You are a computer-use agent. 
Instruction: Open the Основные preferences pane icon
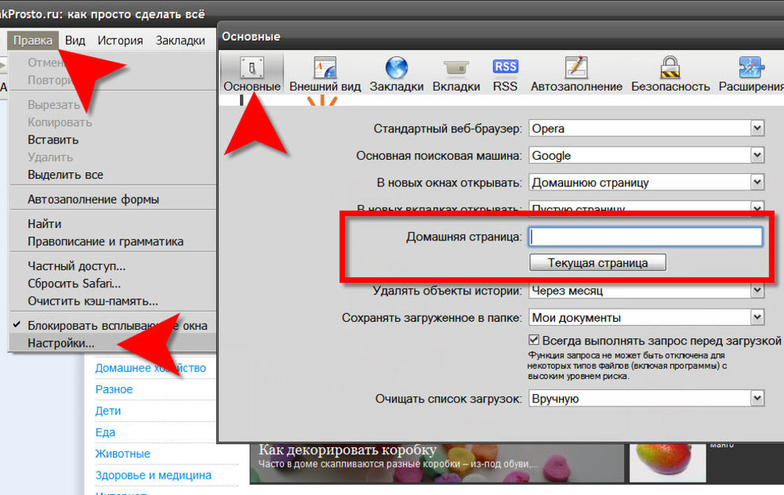[x=252, y=74]
